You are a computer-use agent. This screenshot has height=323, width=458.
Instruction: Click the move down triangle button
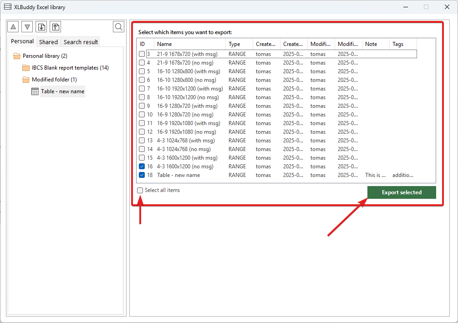(x=28, y=27)
